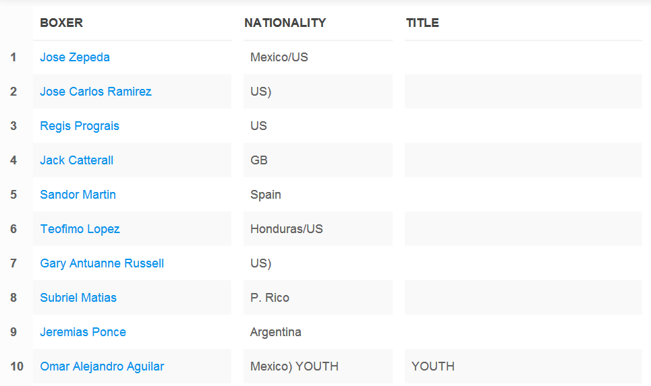This screenshot has width=651, height=386.
Task: Select the Spain nationality cell
Action: coord(318,195)
